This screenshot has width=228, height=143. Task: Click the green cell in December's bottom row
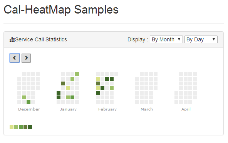click(x=28, y=102)
